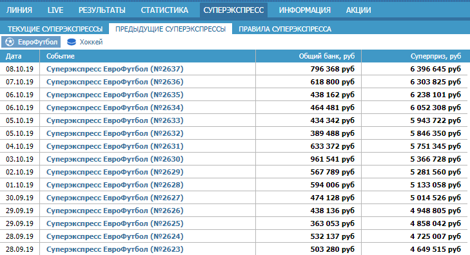Go to РЕЗУЛЬТАТЫ in the top menu

click(x=102, y=10)
